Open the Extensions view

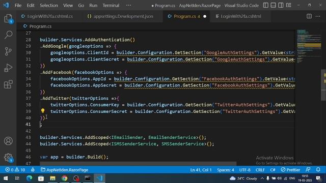[x=8, y=84]
